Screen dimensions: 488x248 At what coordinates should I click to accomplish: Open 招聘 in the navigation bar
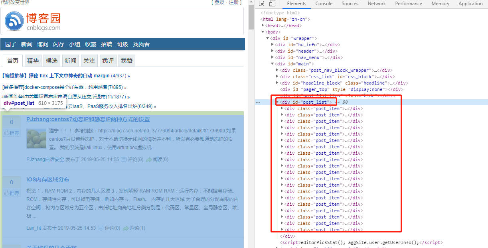pos(107,44)
